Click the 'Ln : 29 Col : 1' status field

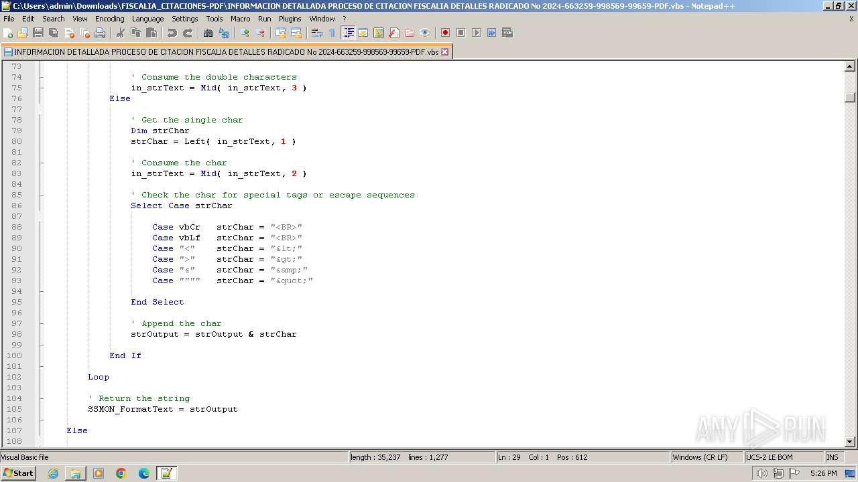(x=583, y=457)
